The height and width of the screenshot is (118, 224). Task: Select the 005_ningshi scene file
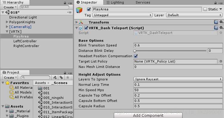51,98
